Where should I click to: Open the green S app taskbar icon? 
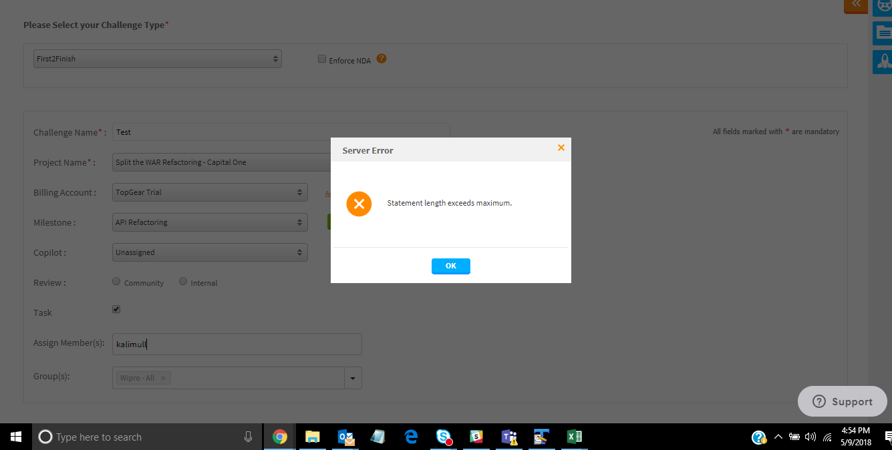(x=476, y=437)
